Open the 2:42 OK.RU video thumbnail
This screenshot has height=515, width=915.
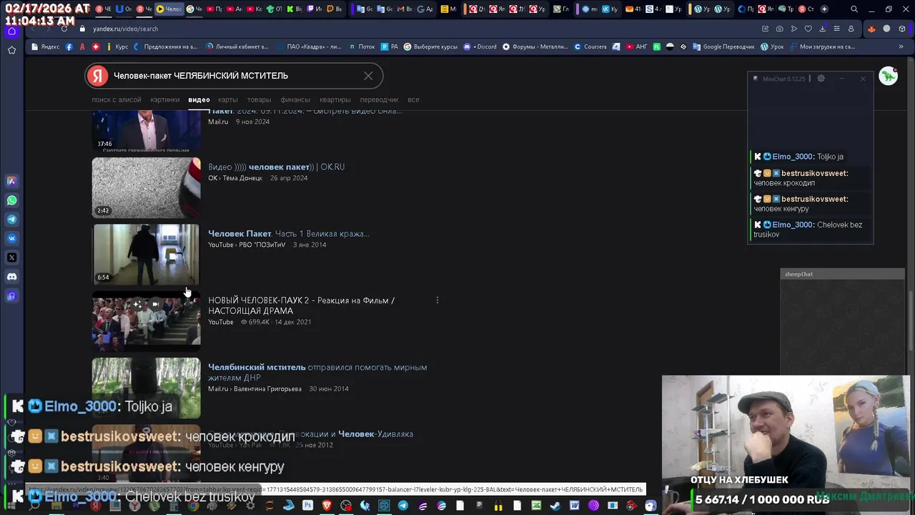tap(146, 187)
